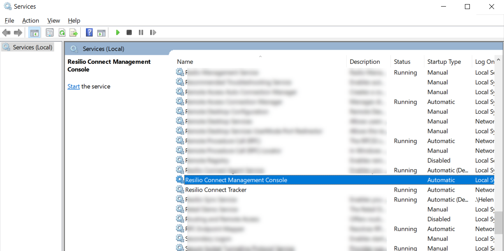Open the File menu

click(x=9, y=21)
